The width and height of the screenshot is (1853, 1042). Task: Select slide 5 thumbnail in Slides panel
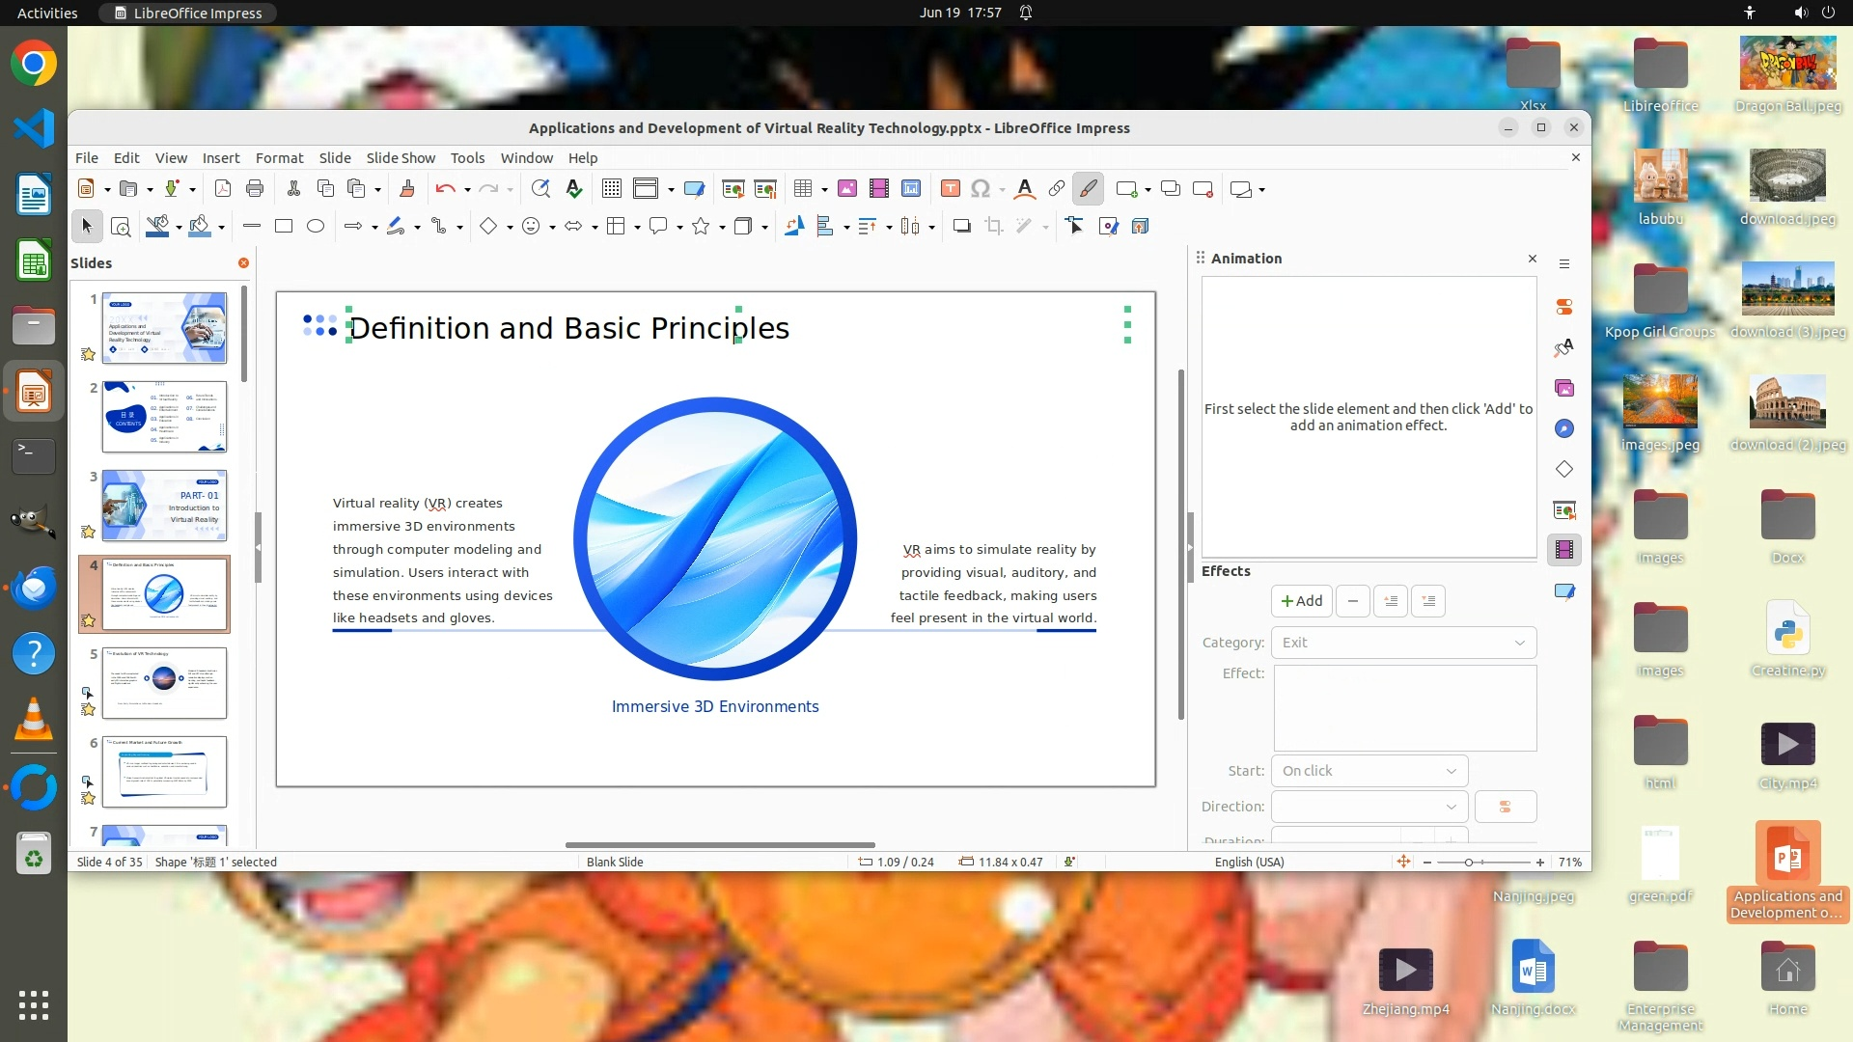point(164,683)
